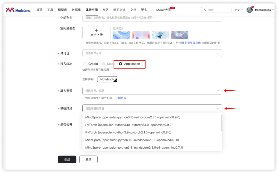Open the 封面生成应用 link
The image size is (278, 173).
click(193, 43)
